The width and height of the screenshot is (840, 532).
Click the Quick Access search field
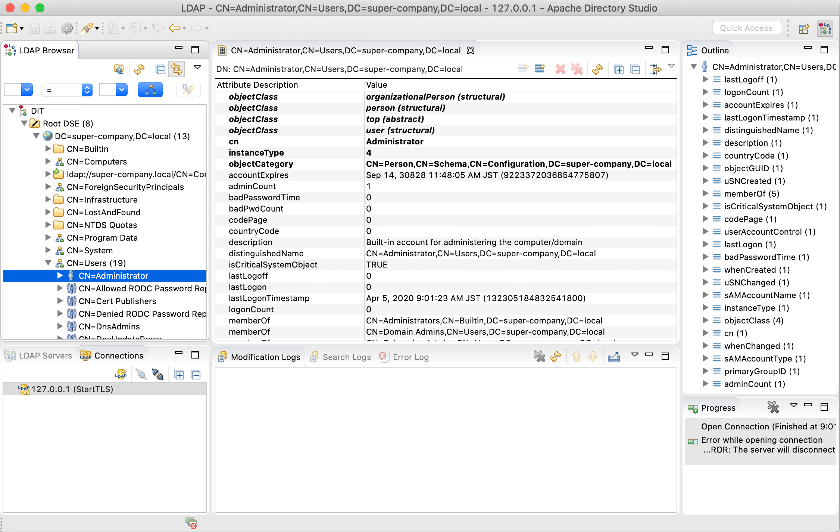[746, 28]
